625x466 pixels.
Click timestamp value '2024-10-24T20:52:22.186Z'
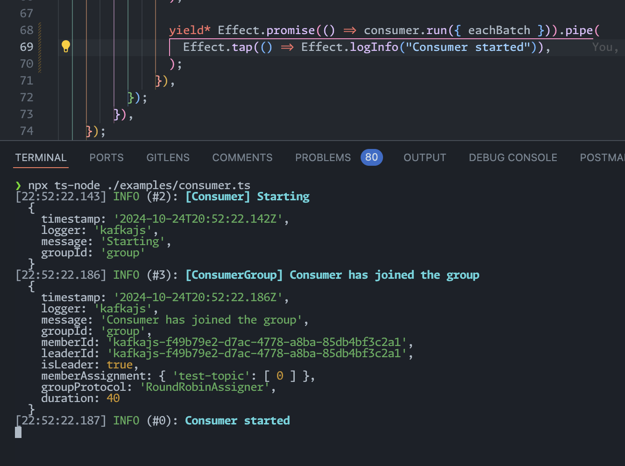point(199,297)
